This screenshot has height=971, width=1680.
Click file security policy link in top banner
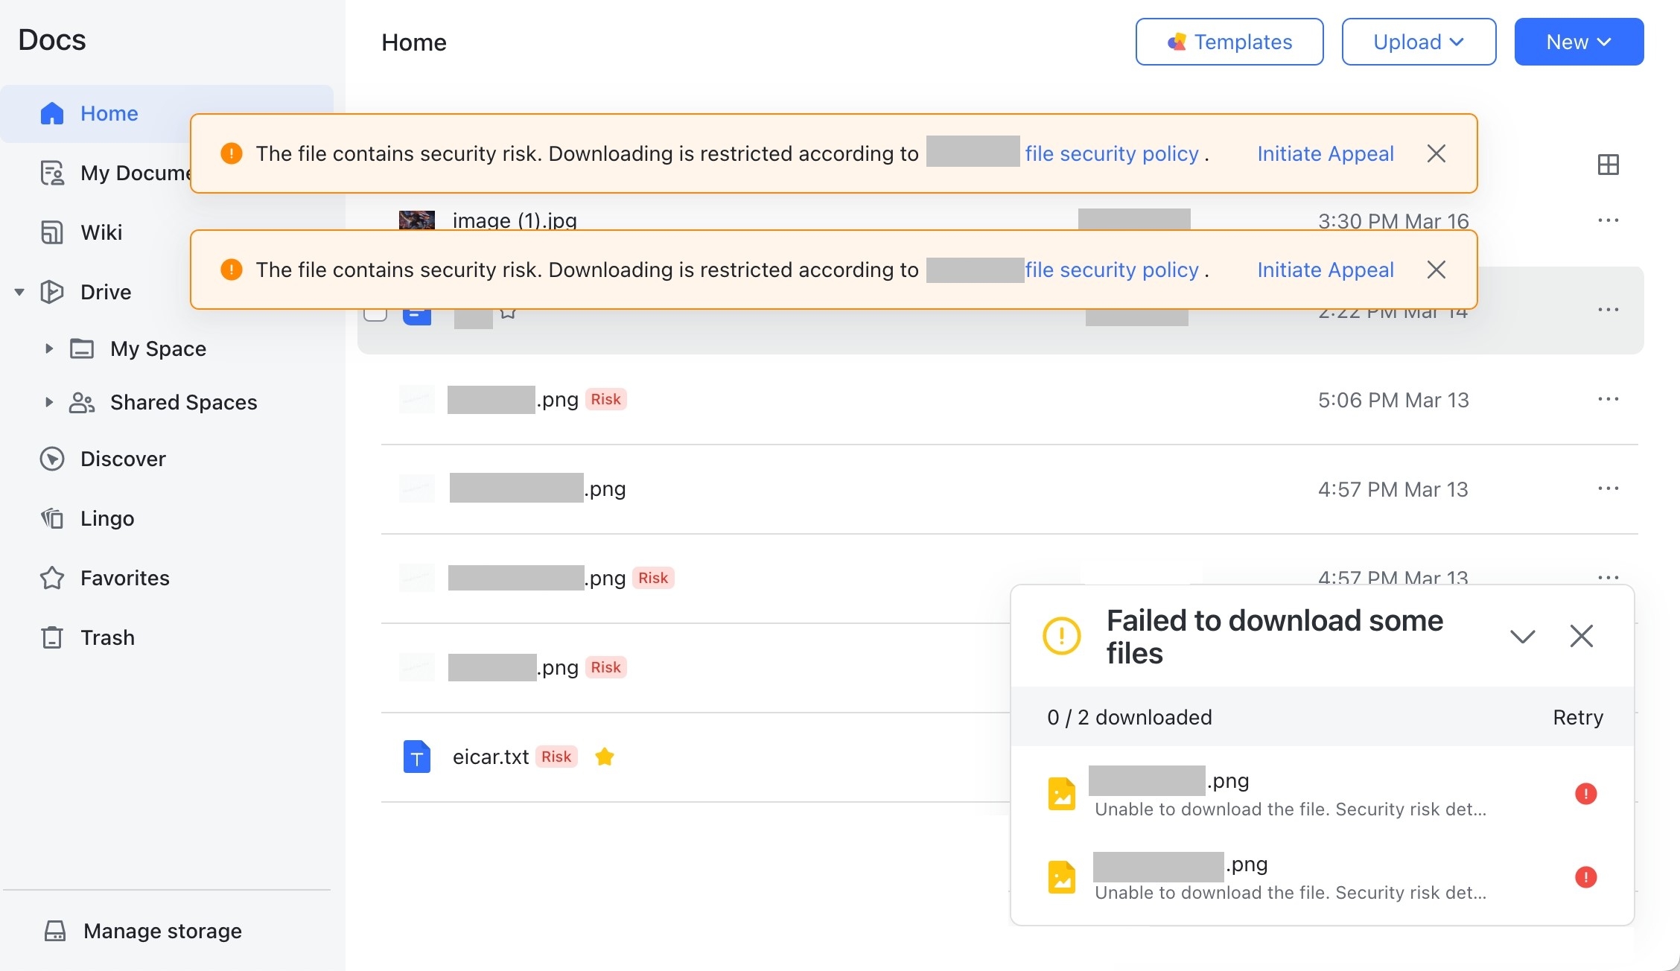[1112, 153]
